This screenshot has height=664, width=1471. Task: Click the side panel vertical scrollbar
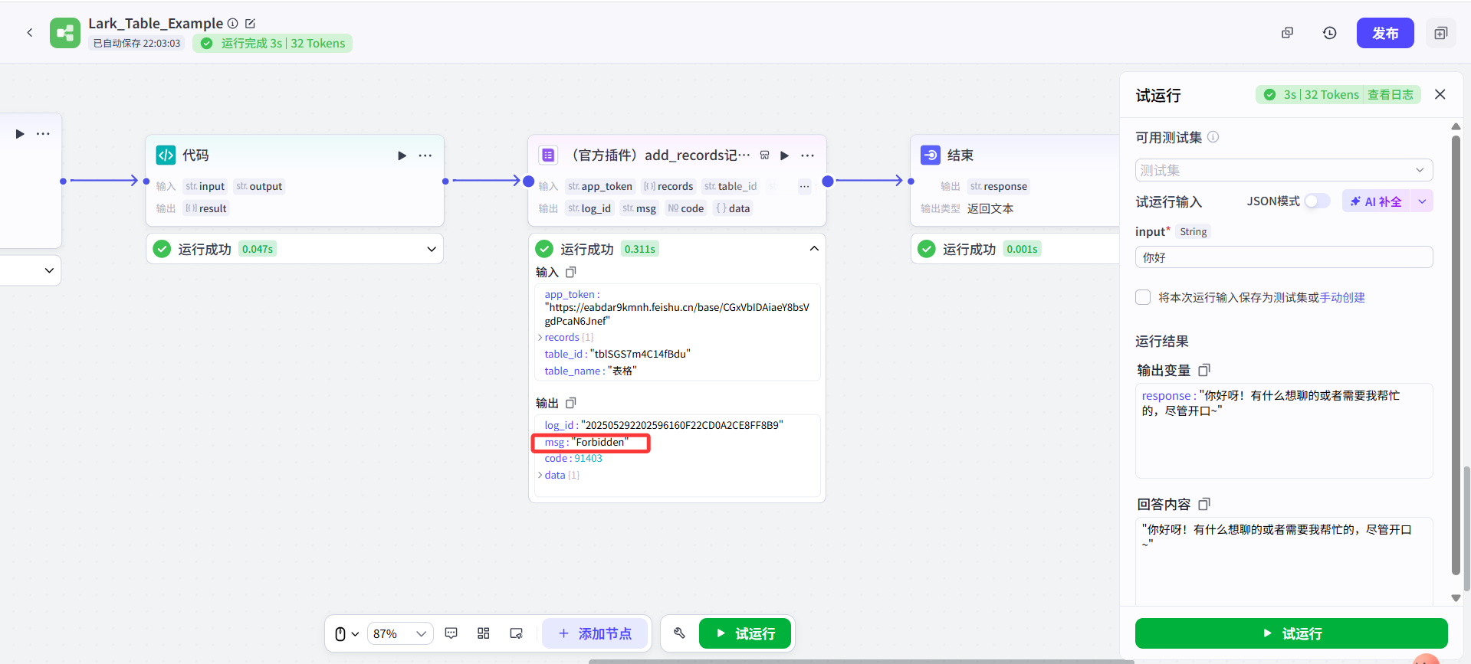tap(1456, 356)
